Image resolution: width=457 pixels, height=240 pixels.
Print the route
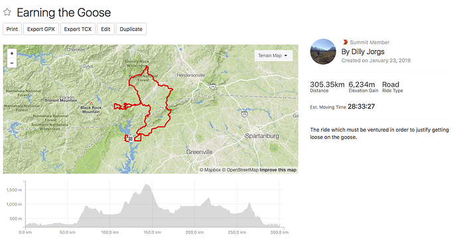click(12, 29)
